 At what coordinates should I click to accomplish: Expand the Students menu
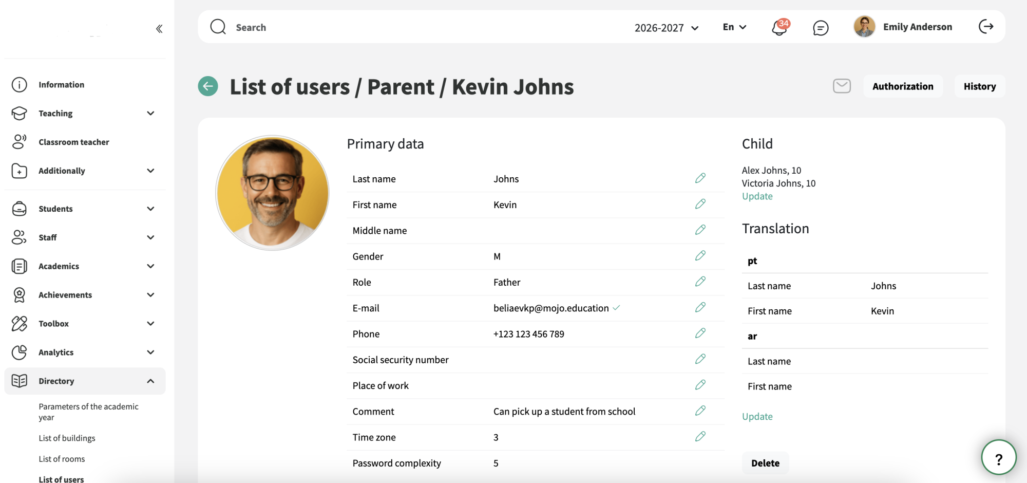pyautogui.click(x=85, y=209)
